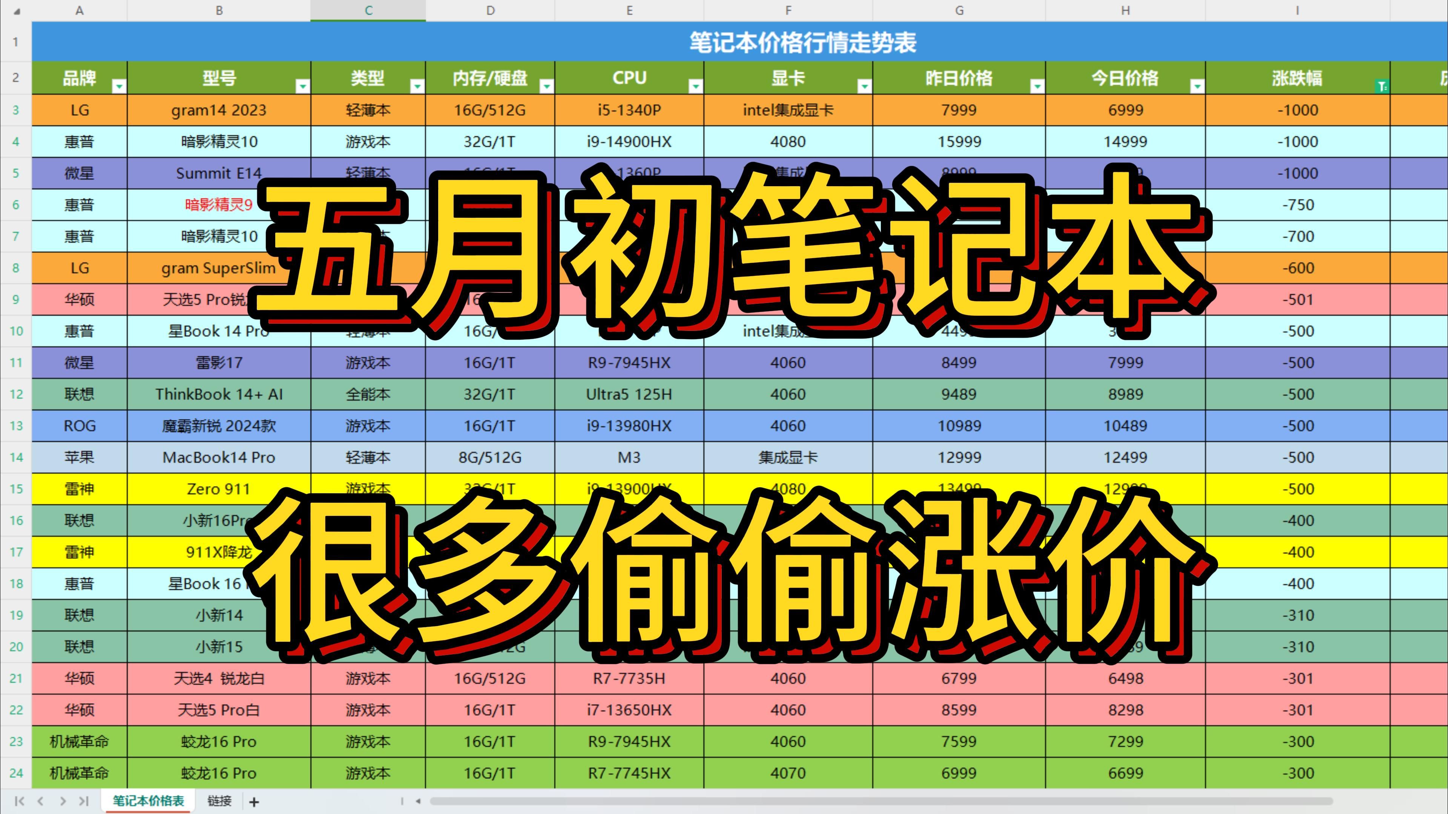
Task: Click yesterday price cell 15999
Action: [959, 142]
